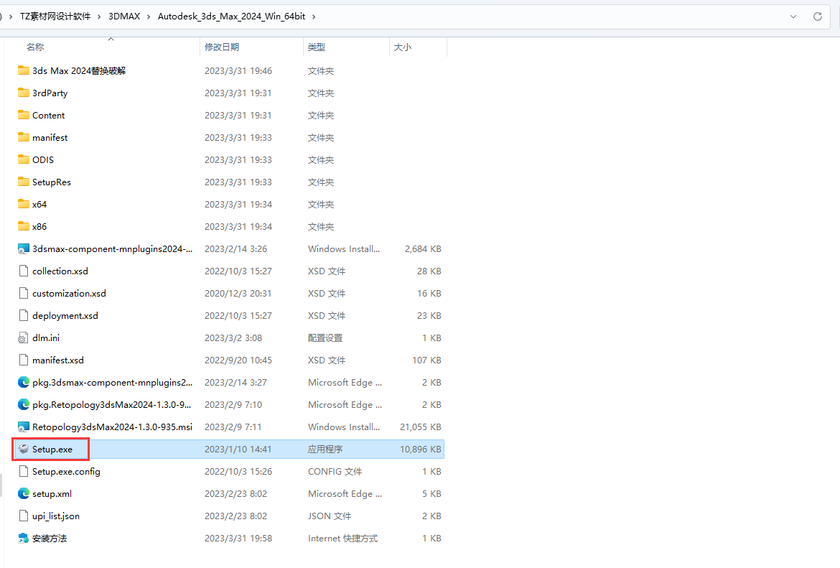Select the manifest.xsd file
Image resolution: width=840 pixels, height=568 pixels.
[58, 360]
